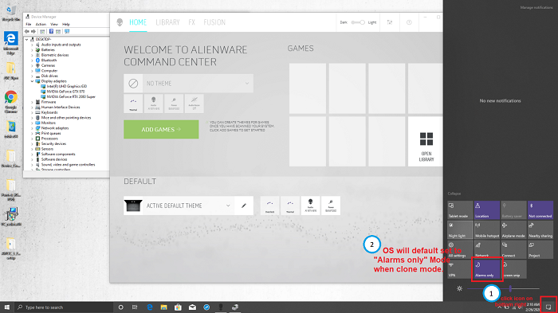Click the no-theme circle-slash icon

click(133, 84)
